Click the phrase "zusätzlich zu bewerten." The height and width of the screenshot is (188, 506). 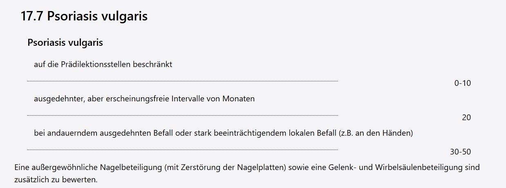coord(56,180)
